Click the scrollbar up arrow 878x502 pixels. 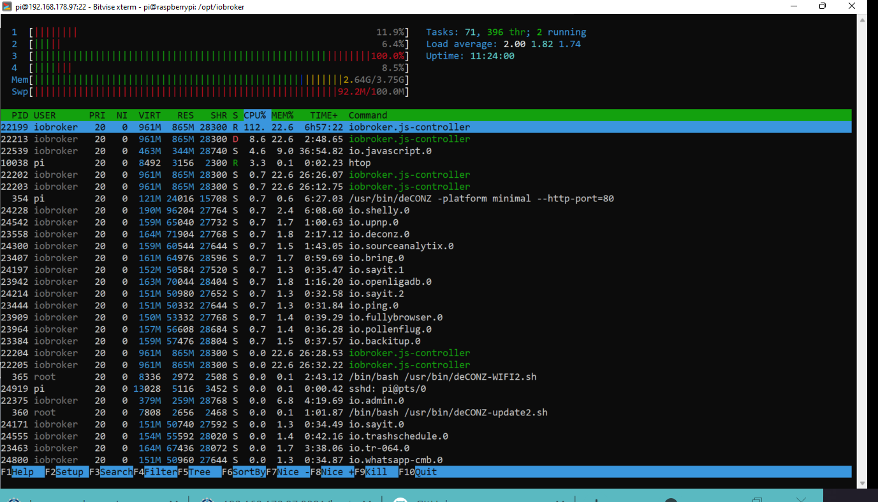862,20
